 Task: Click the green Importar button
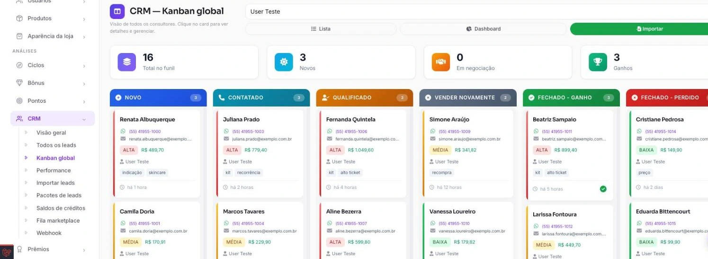(x=639, y=29)
